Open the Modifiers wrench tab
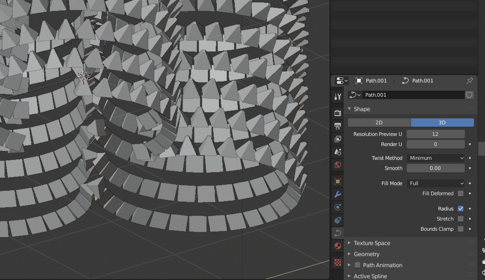This screenshot has width=485, height=280. click(x=337, y=194)
